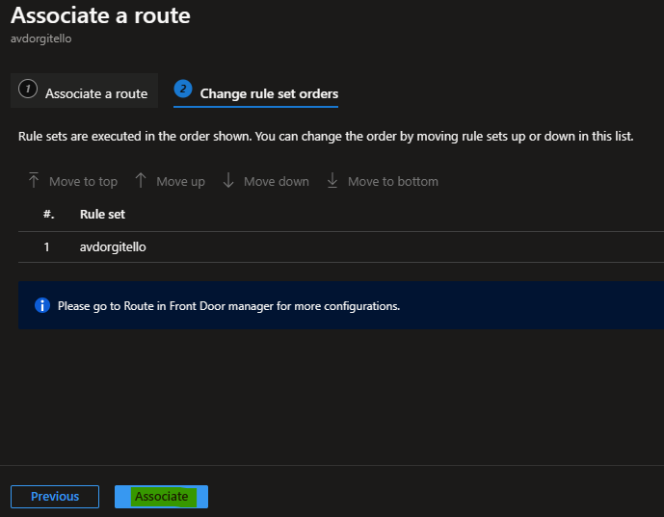This screenshot has width=664, height=517.
Task: Open the Change rule set orders tab
Action: [x=255, y=91]
